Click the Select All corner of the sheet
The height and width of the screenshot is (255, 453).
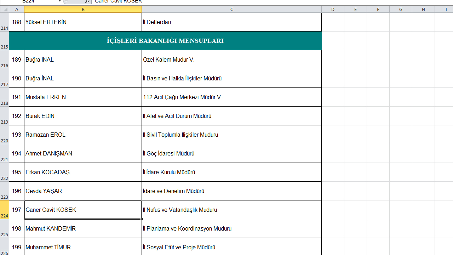pos(4,10)
